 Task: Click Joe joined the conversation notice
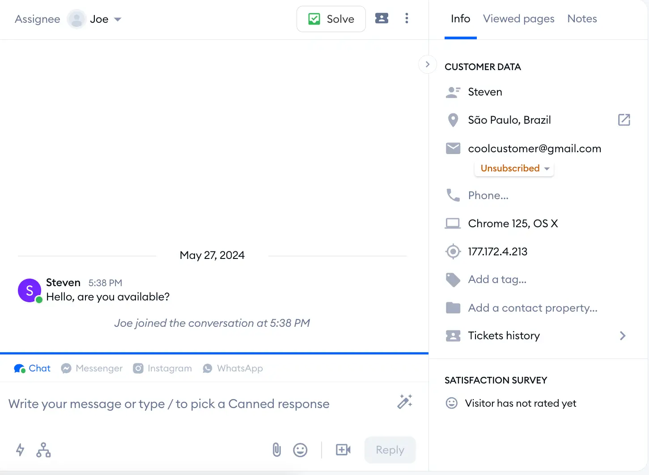coord(212,323)
